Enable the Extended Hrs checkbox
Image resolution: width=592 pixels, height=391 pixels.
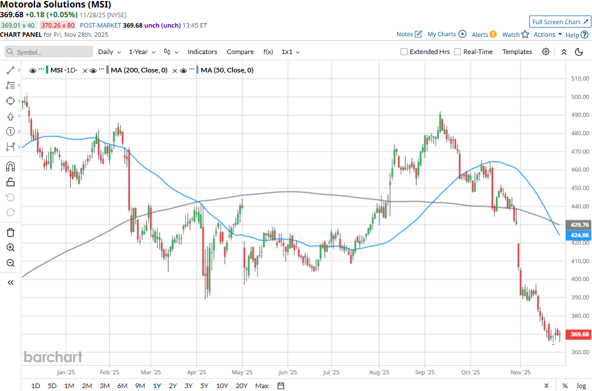(404, 52)
